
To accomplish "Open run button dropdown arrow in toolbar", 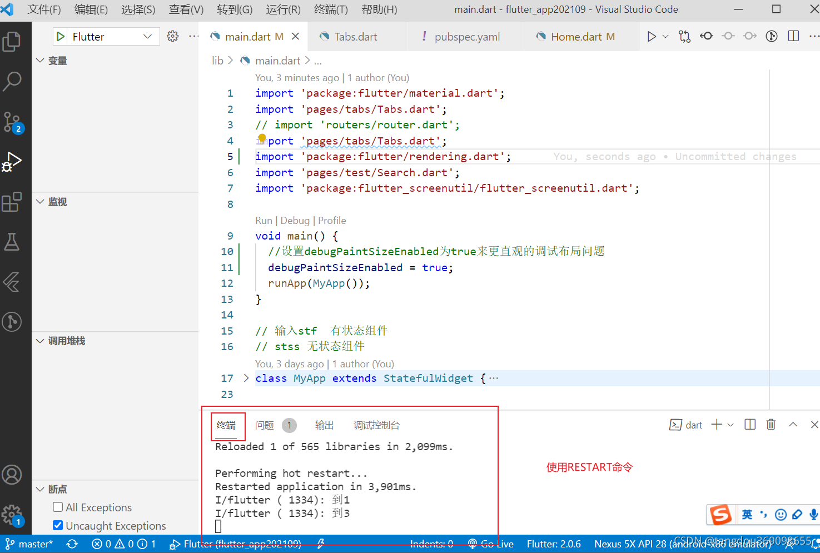I will (x=665, y=36).
